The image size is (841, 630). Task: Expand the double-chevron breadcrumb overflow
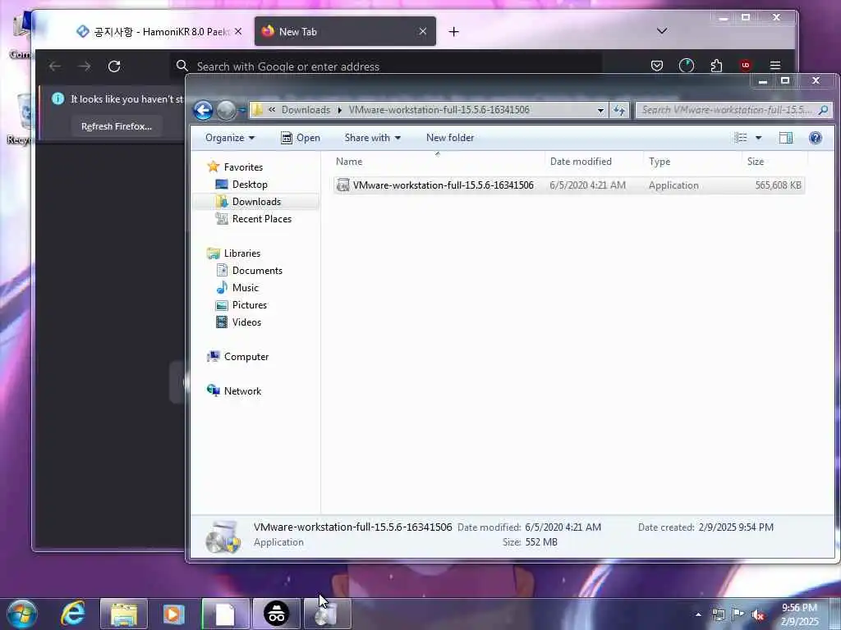click(x=272, y=110)
